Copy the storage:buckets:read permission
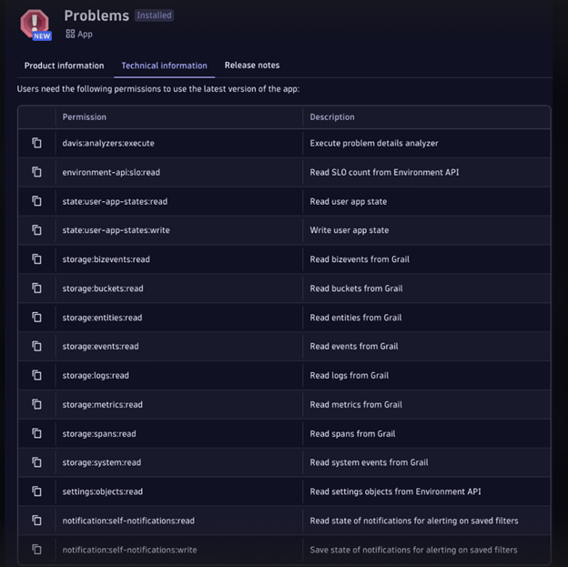 (x=37, y=289)
